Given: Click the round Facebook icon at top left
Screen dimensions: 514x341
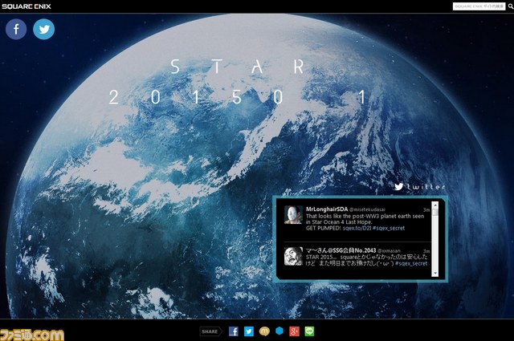Looking at the screenshot, I should 16,29.
